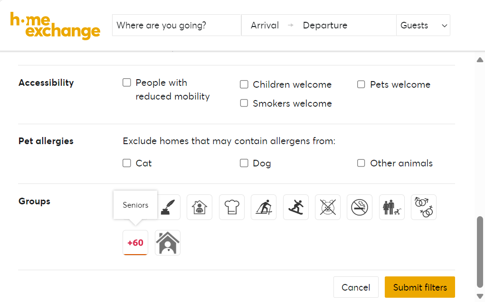Select the family with stroller group icon
This screenshot has width=485, height=302.
click(x=391, y=207)
